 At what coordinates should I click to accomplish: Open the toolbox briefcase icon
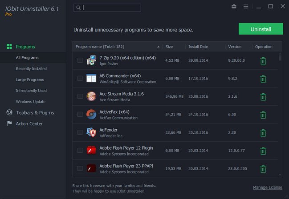click(x=234, y=7)
